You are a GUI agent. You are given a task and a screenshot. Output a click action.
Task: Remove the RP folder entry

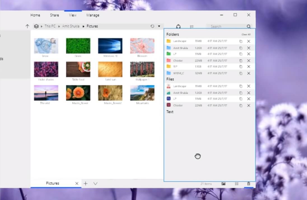pyautogui.click(x=249, y=67)
